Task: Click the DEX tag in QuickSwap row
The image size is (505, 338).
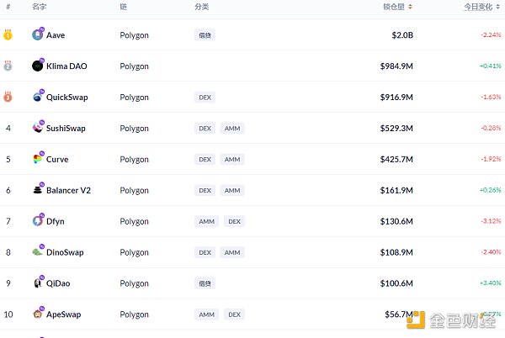Action: (x=205, y=98)
